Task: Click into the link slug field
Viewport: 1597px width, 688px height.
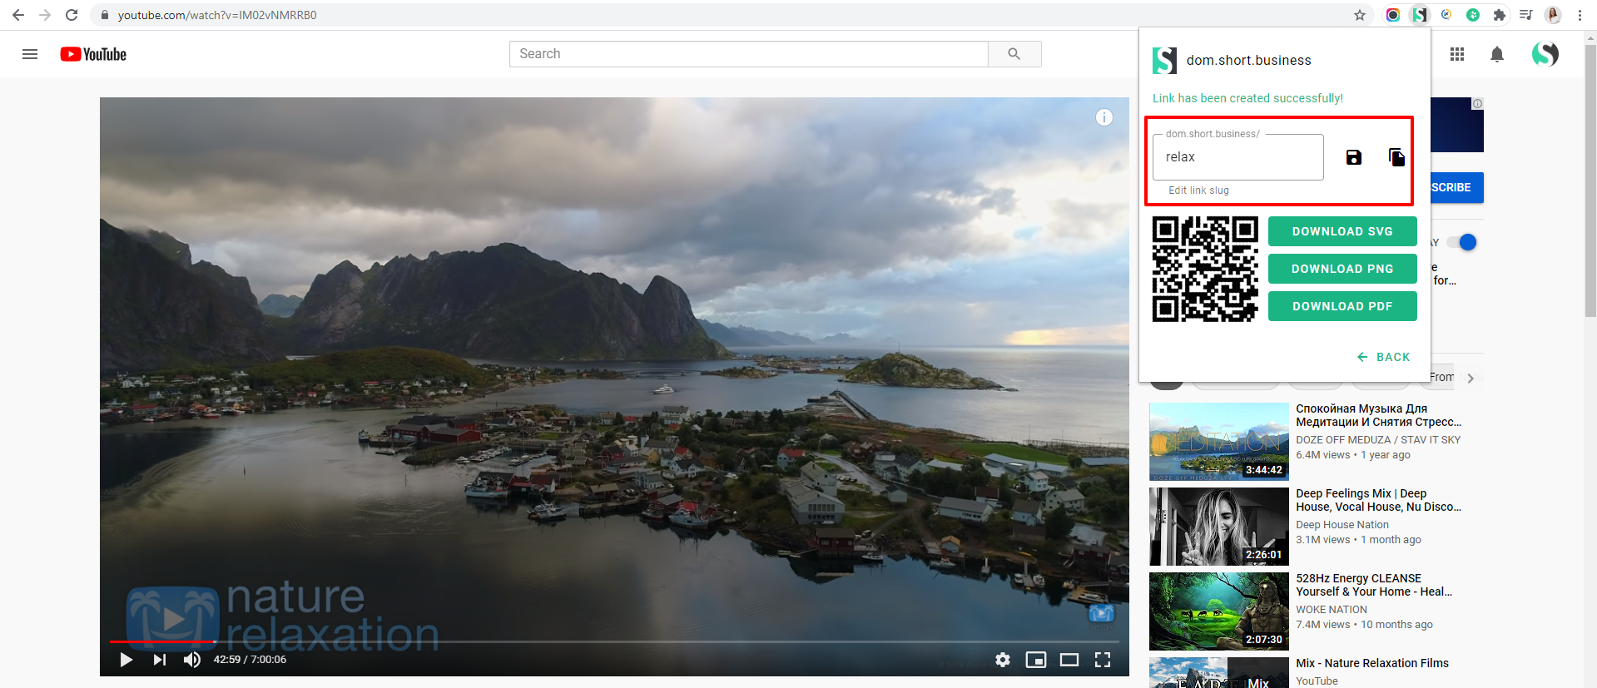Action: (x=1238, y=157)
